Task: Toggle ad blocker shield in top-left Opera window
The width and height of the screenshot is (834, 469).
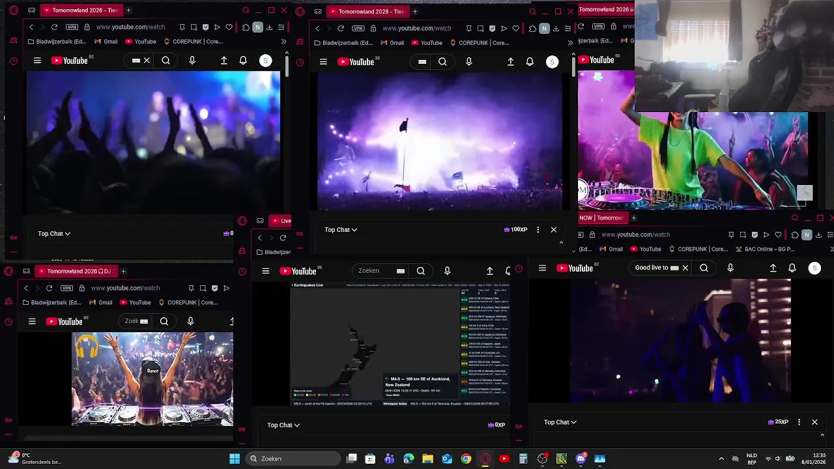Action: [206, 27]
